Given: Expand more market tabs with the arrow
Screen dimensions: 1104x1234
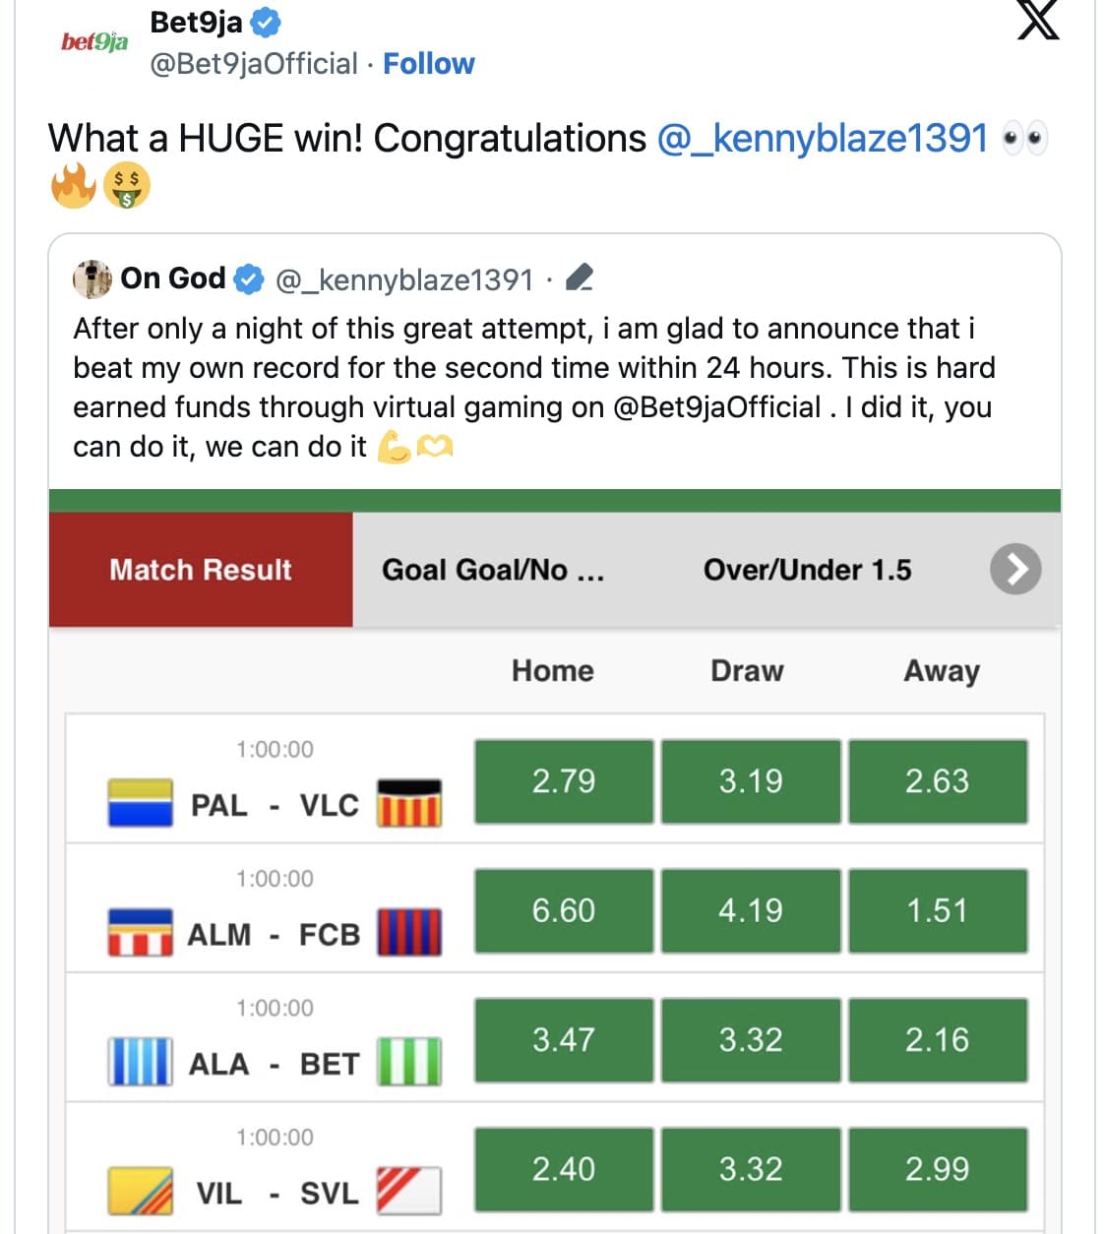Looking at the screenshot, I should [1015, 569].
